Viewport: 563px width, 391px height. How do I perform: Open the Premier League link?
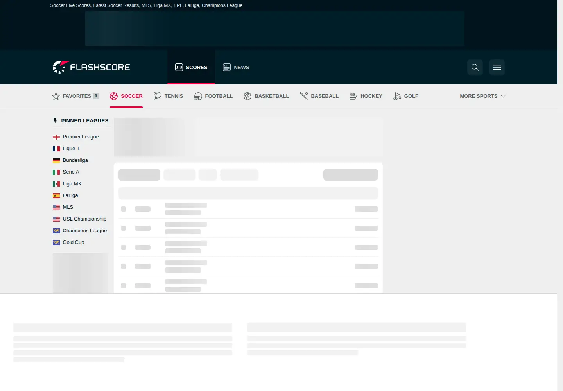pos(81,137)
